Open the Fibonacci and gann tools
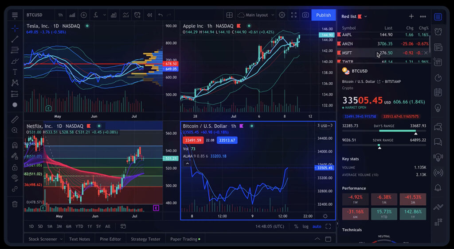454x249 pixels. click(x=15, y=50)
